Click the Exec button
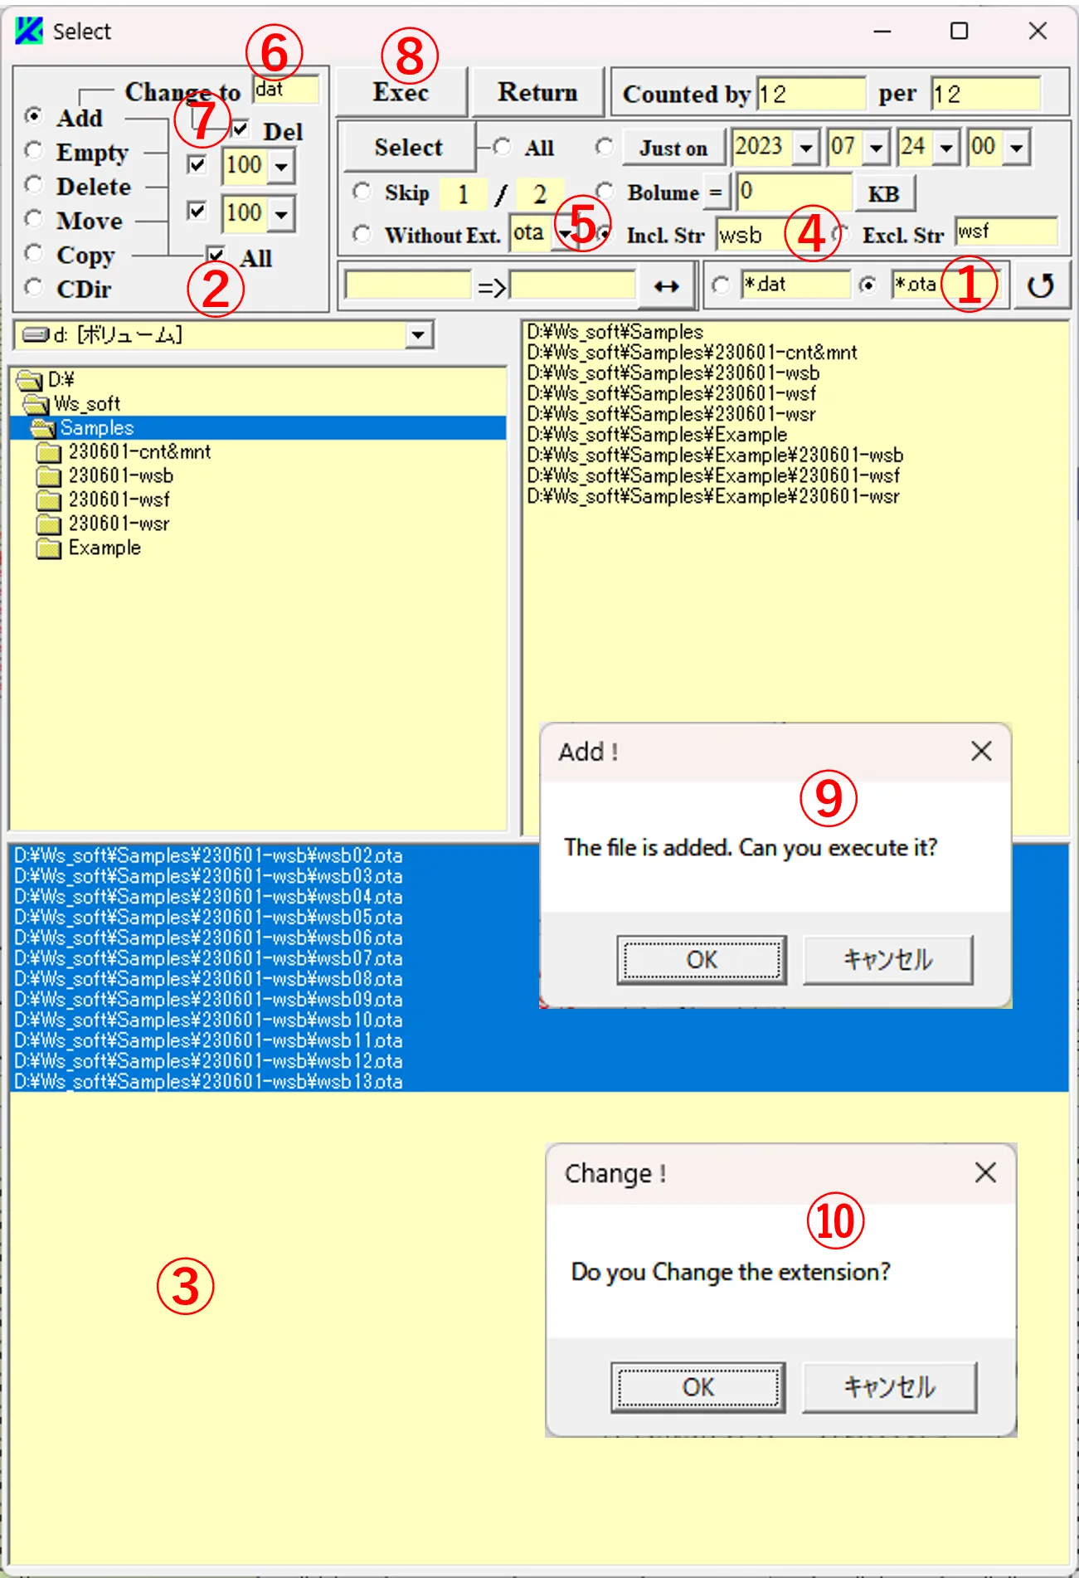The height and width of the screenshot is (1578, 1079). pyautogui.click(x=401, y=92)
